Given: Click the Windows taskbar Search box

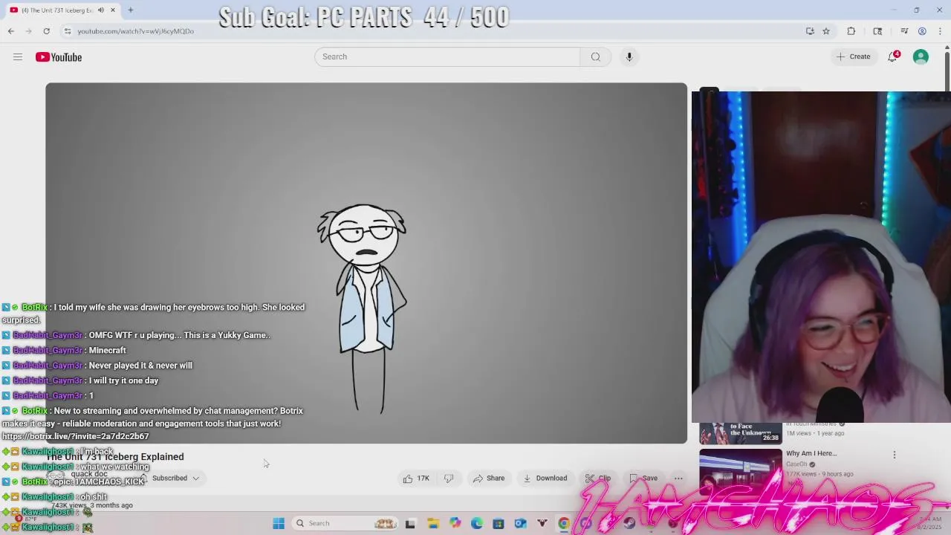Looking at the screenshot, I should click(345, 523).
